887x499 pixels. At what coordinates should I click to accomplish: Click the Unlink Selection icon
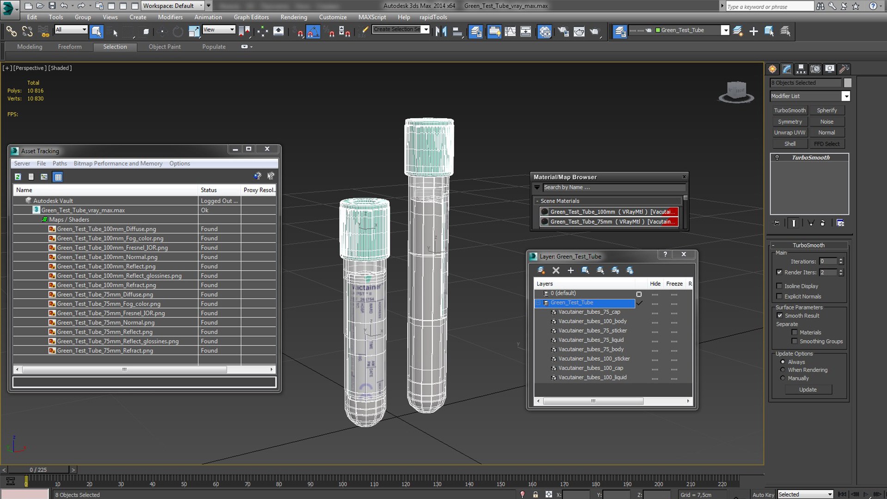27,31
